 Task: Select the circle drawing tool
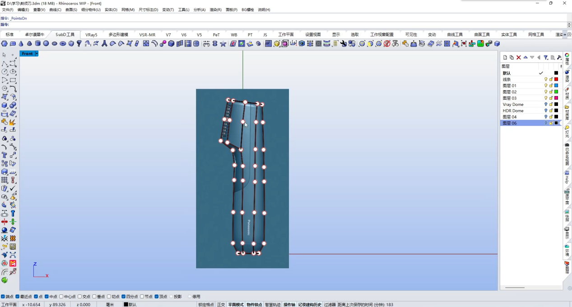coord(5,72)
